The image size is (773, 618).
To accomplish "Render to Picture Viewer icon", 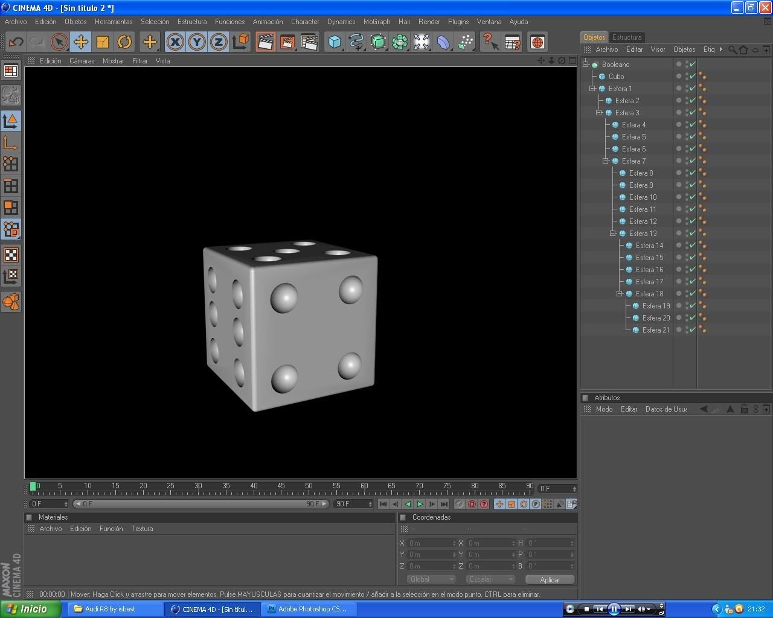I will point(287,42).
